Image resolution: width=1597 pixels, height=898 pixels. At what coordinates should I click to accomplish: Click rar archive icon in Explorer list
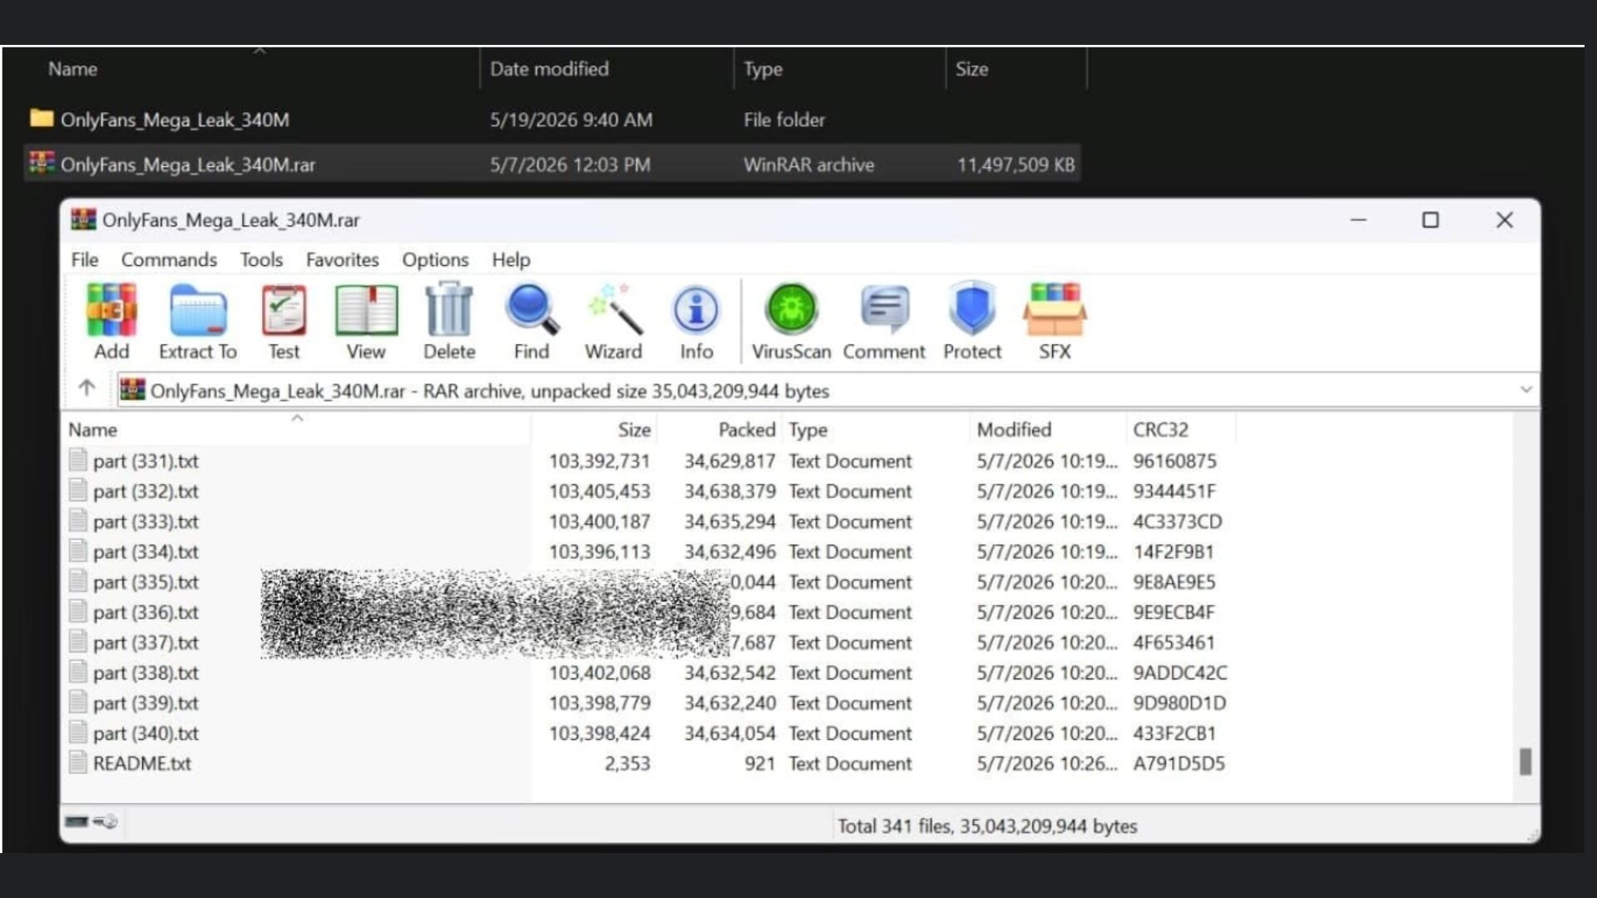pyautogui.click(x=42, y=162)
